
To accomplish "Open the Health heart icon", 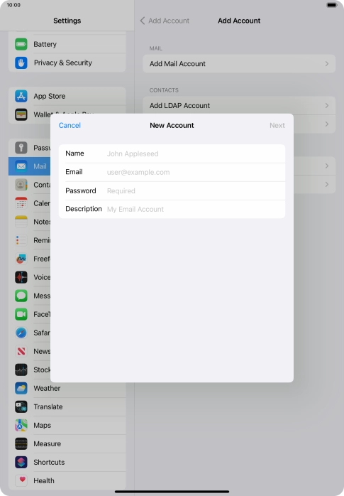I will [21, 480].
